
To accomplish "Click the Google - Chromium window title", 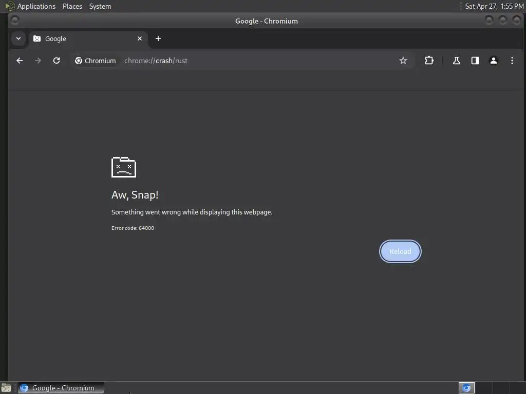I will point(267,21).
